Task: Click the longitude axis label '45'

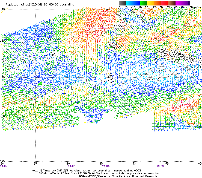Action: coord(101,163)
